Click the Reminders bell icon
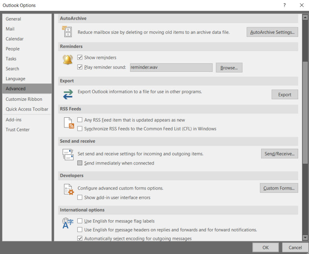 point(68,59)
